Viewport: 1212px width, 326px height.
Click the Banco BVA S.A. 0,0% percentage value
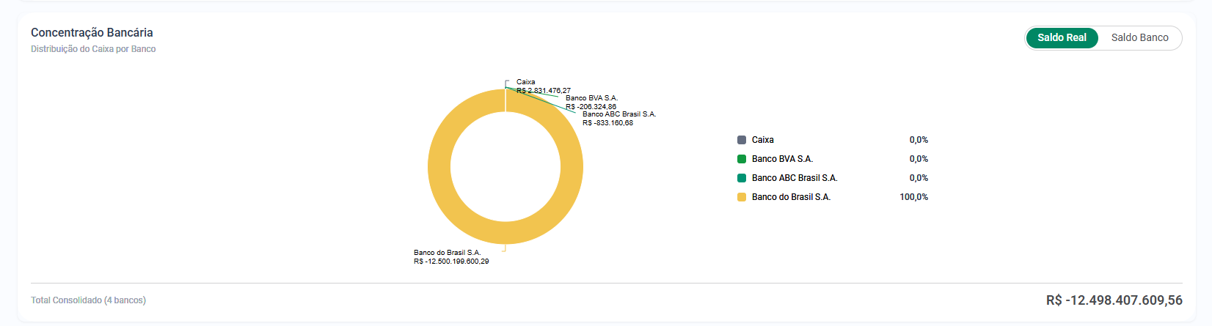click(919, 159)
